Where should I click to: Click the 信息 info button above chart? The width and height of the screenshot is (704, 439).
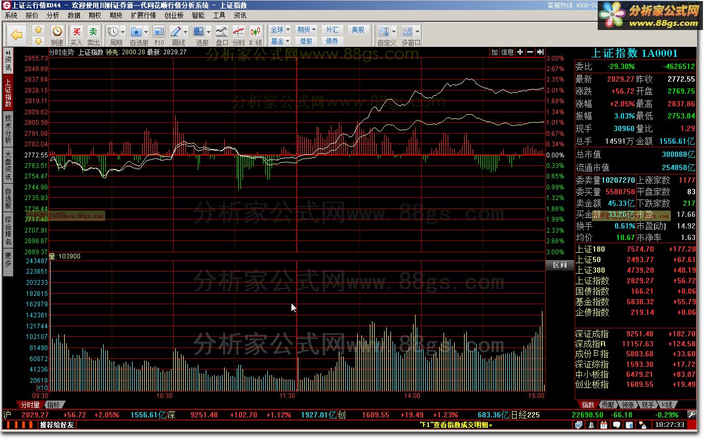pos(507,52)
